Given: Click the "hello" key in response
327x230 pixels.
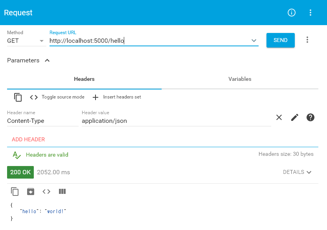Looking at the screenshot, I should pos(29,211).
